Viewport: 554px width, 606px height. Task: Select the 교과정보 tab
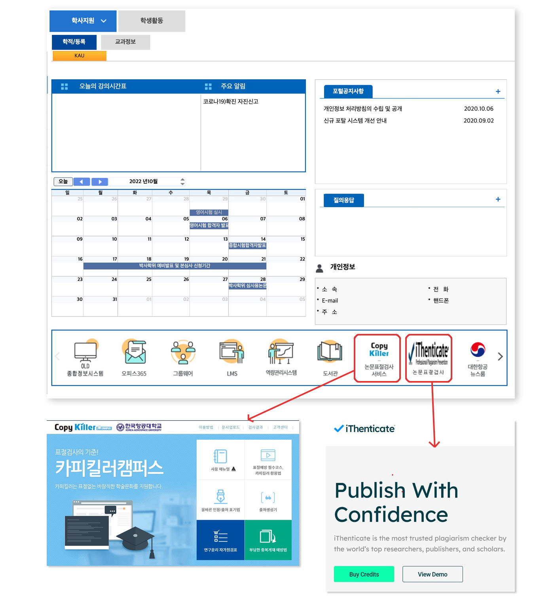coord(125,42)
